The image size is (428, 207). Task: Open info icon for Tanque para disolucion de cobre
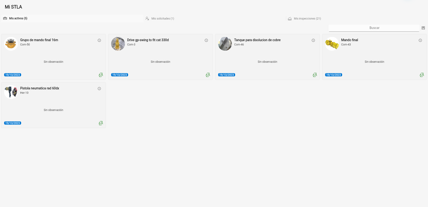tap(313, 40)
